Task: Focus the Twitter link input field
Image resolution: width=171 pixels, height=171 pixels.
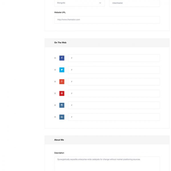Action: tap(114, 70)
